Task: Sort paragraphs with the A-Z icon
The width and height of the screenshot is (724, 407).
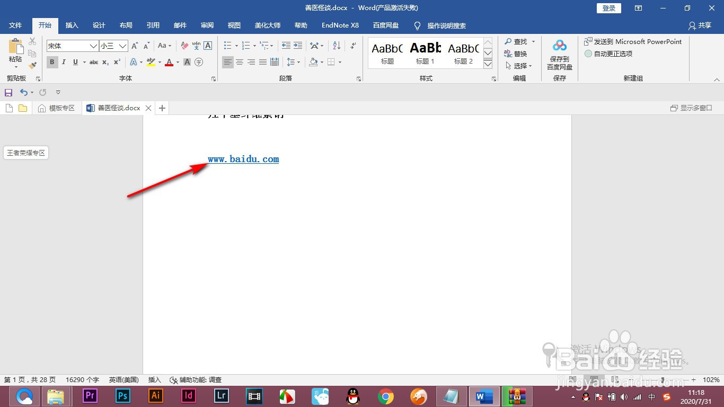Action: [x=337, y=46]
